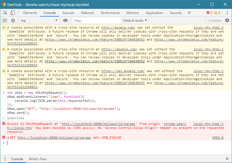Open chromestatus 5088147346030592 link in third warning

(x=95, y=83)
